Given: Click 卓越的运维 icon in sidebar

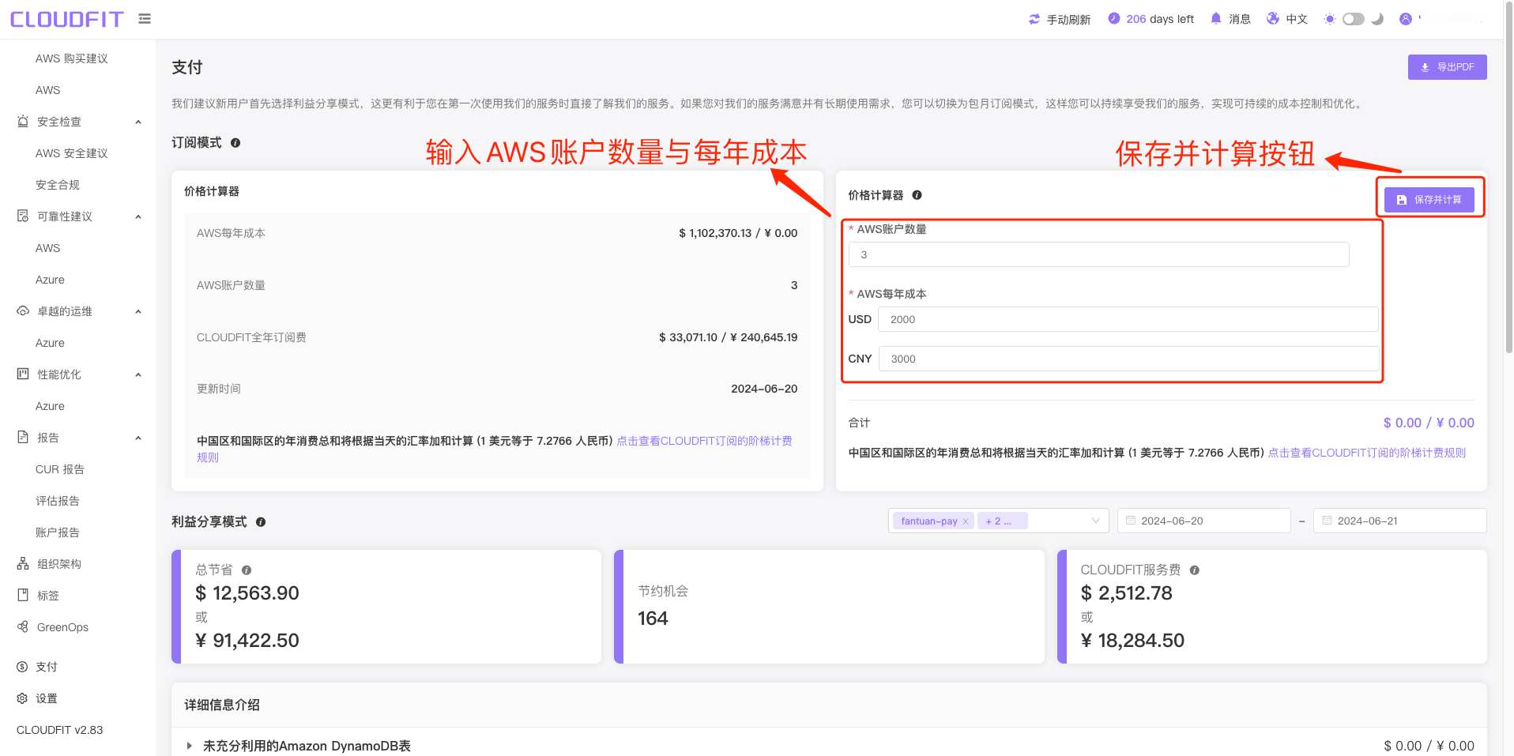Looking at the screenshot, I should pyautogui.click(x=23, y=311).
